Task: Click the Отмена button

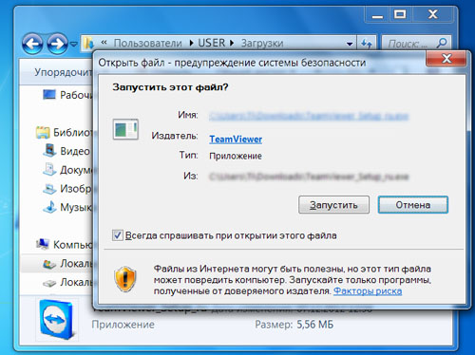Action: coord(413,205)
